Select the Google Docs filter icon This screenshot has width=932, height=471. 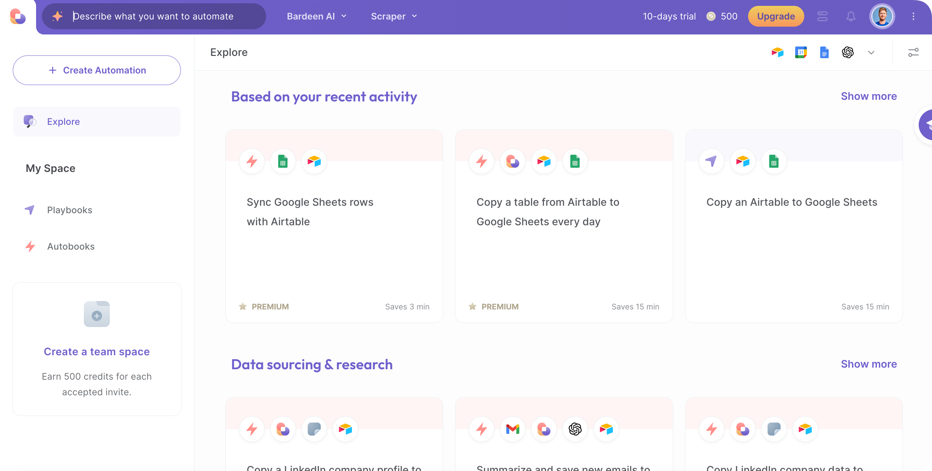824,52
